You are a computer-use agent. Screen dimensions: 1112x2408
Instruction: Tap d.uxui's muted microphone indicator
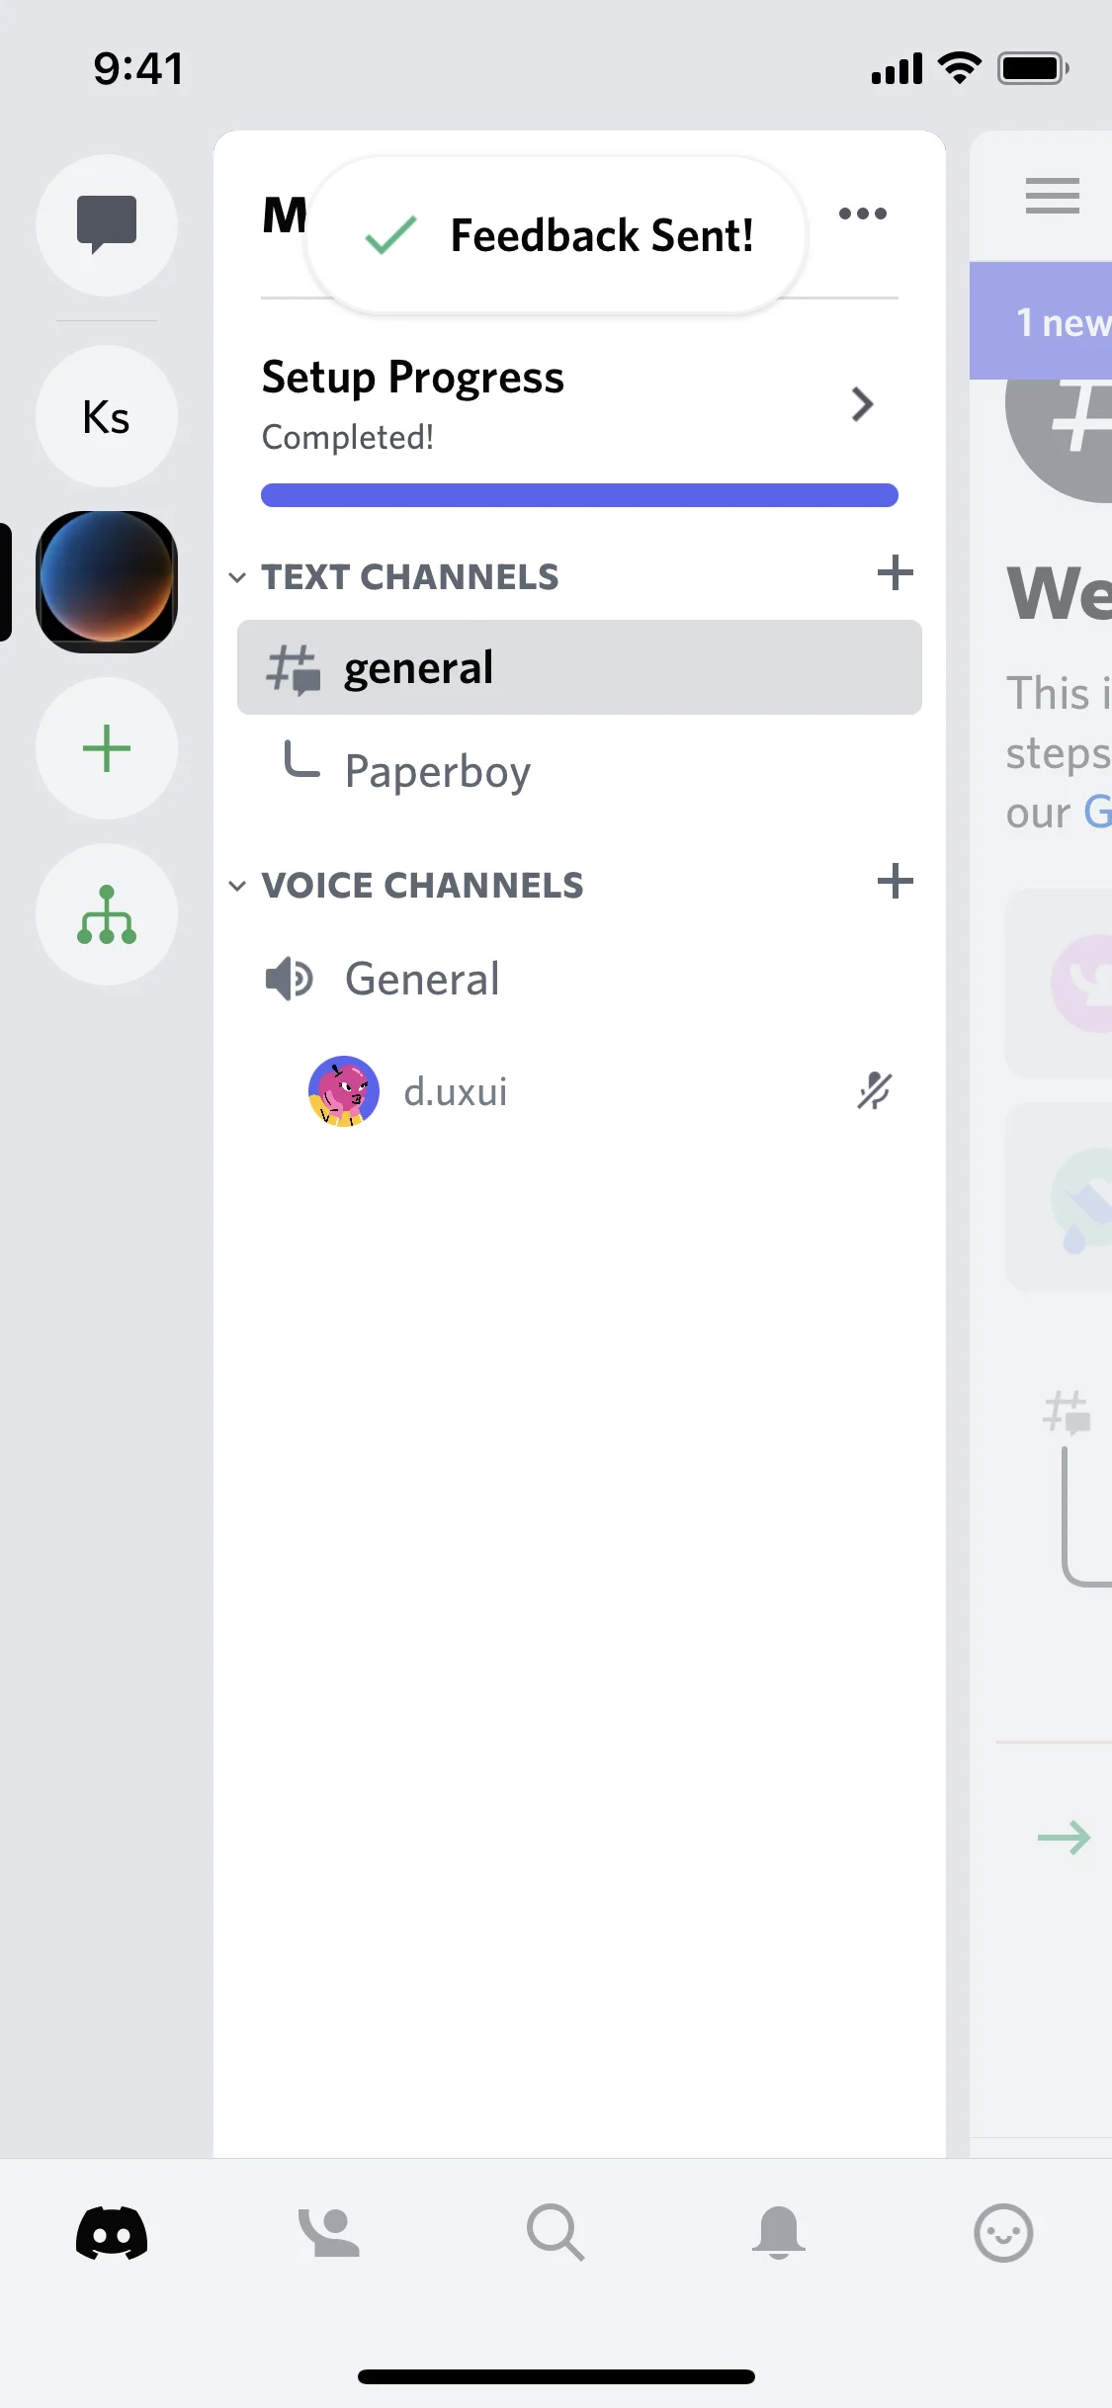[x=874, y=1091]
